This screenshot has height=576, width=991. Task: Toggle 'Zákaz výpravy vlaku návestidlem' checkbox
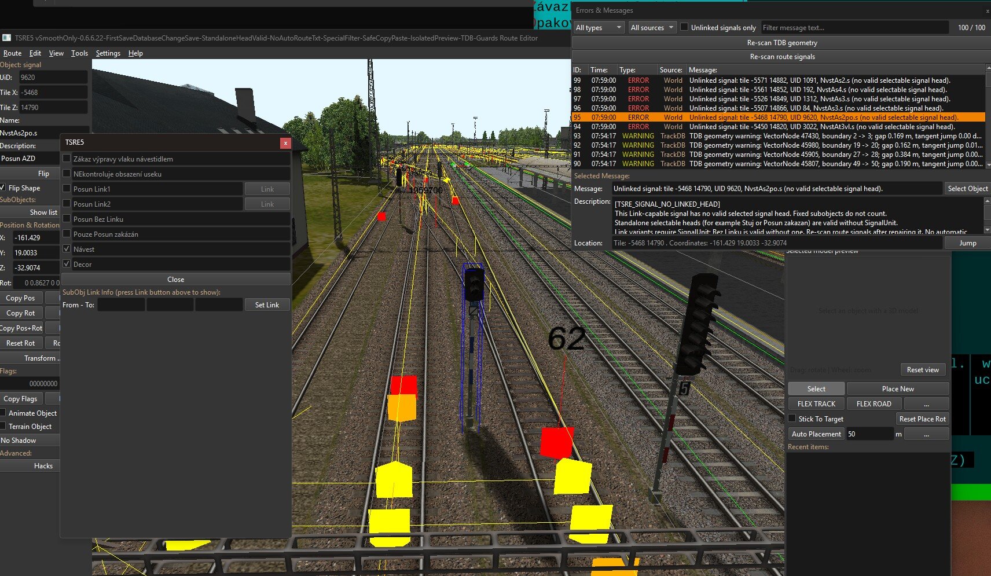(67, 158)
